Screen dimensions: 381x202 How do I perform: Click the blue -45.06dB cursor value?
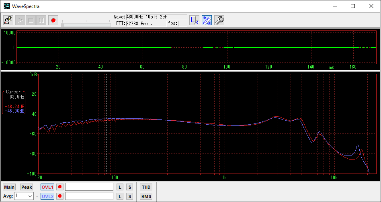coord(14,111)
